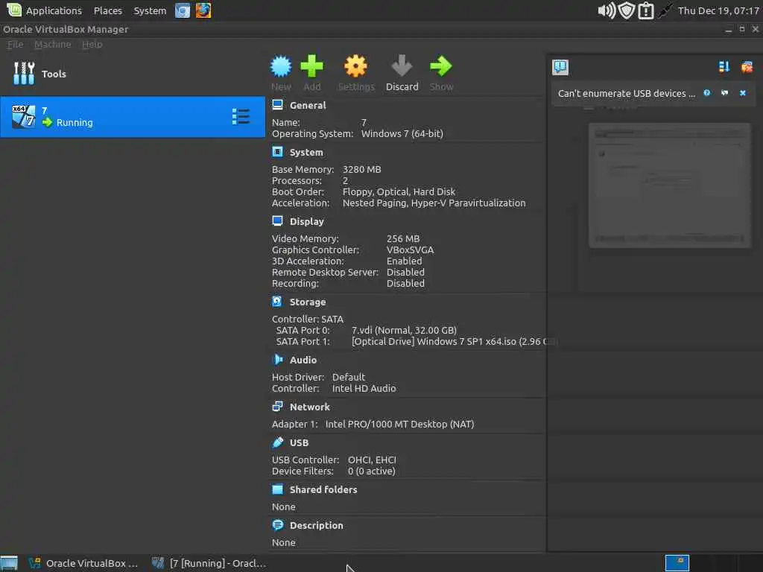This screenshot has width=763, height=572.
Task: Click the VBoxSVGA graphics controller value
Action: click(x=410, y=250)
